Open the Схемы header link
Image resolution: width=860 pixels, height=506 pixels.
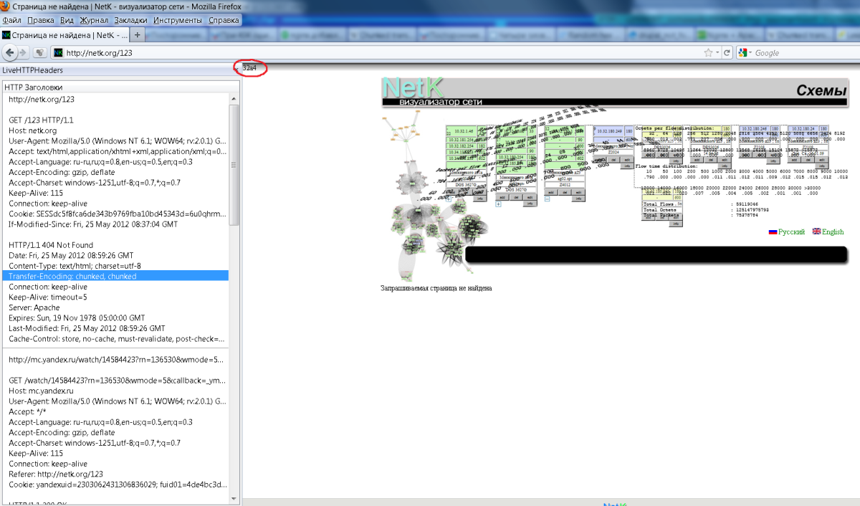(821, 90)
